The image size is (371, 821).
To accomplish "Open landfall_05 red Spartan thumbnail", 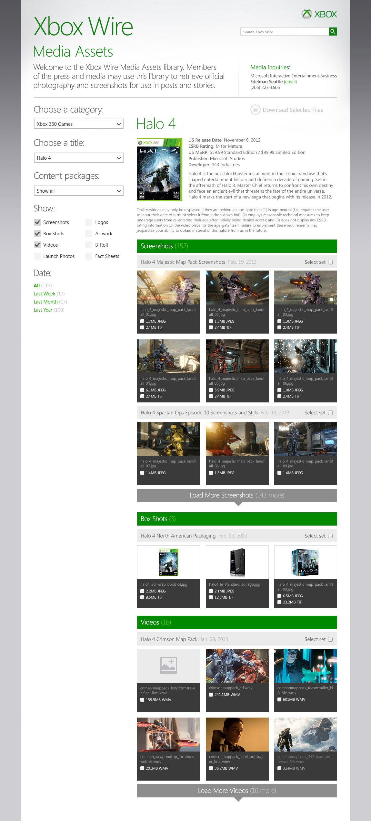I will click(237, 356).
